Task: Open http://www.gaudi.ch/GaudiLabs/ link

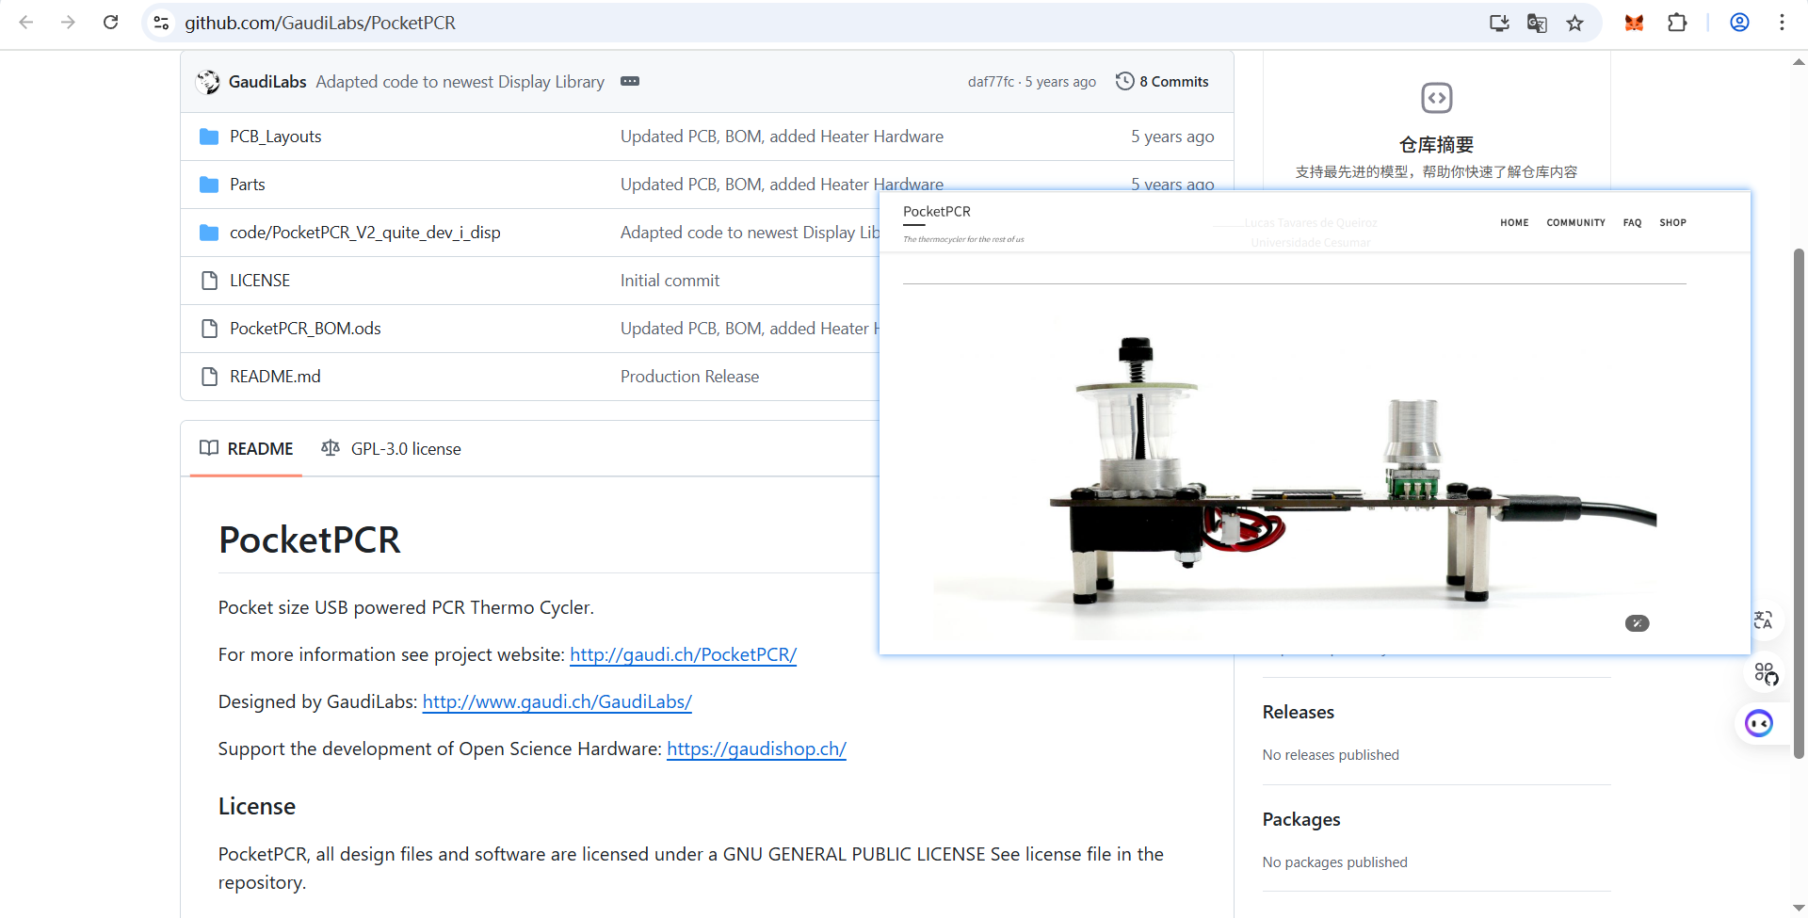Action: pyautogui.click(x=557, y=701)
